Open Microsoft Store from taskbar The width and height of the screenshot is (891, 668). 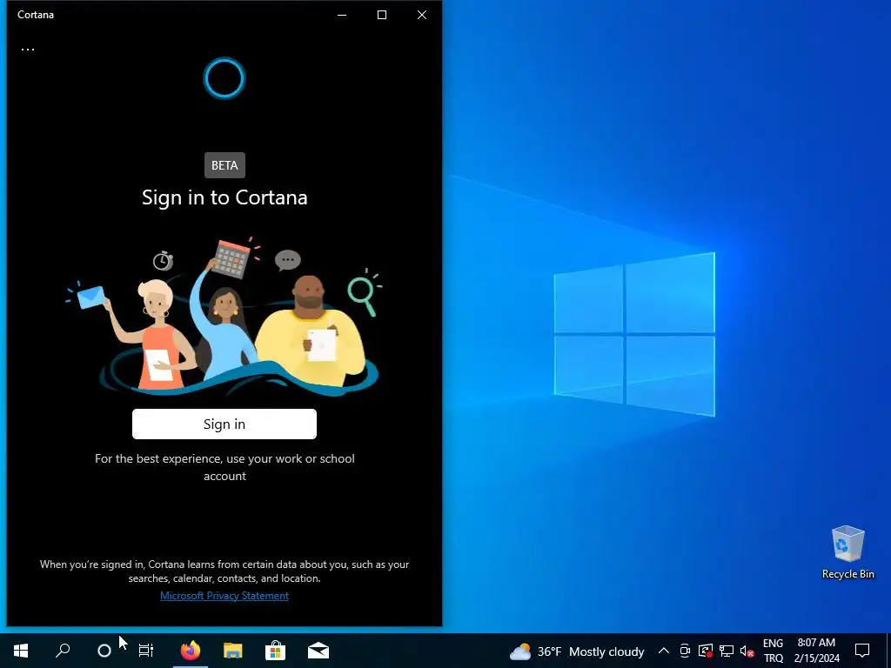pyautogui.click(x=276, y=651)
